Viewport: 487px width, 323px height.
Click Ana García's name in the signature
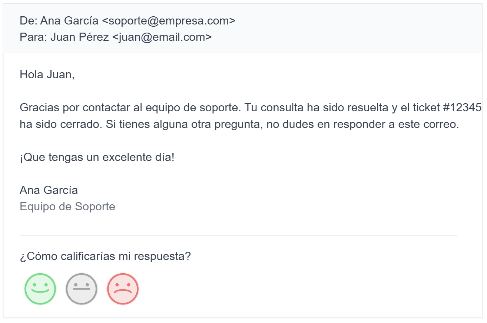coord(49,190)
